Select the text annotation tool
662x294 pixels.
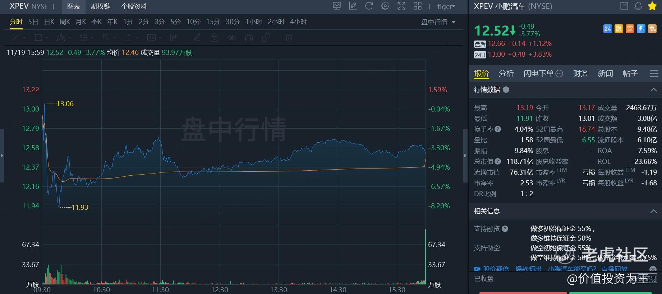point(151,37)
